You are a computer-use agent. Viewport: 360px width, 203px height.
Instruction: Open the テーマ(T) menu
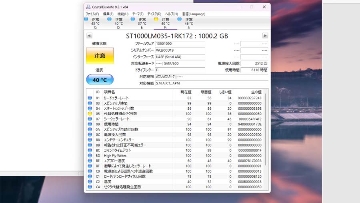point(138,14)
